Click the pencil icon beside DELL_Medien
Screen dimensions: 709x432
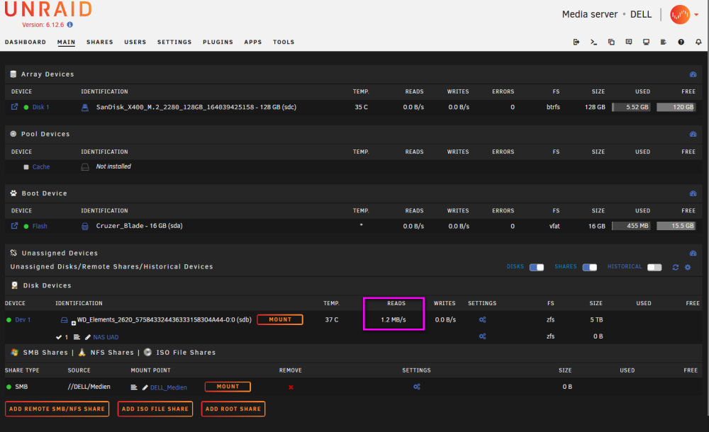[145, 387]
